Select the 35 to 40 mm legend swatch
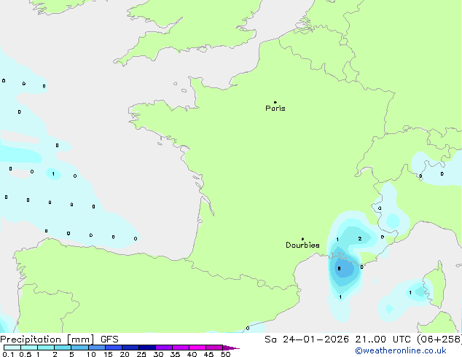The height and width of the screenshot is (357, 462). click(181, 348)
